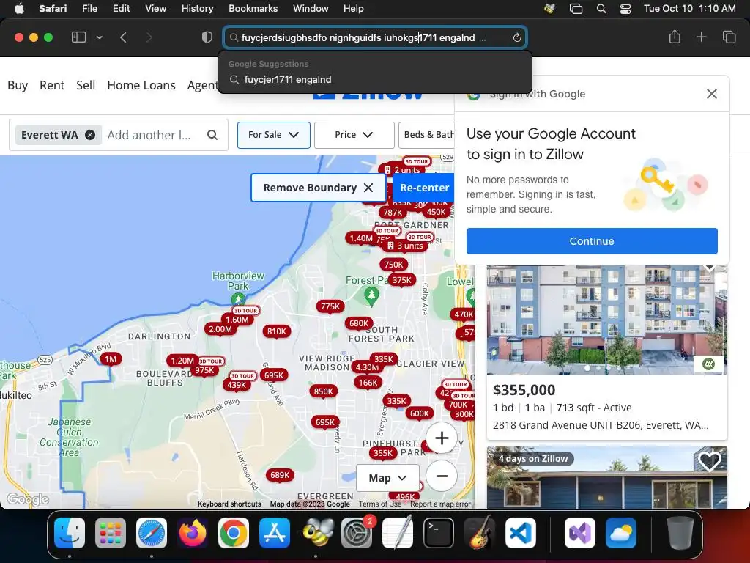
Task: Expand the Beds & Baths filter
Action: pyautogui.click(x=427, y=135)
